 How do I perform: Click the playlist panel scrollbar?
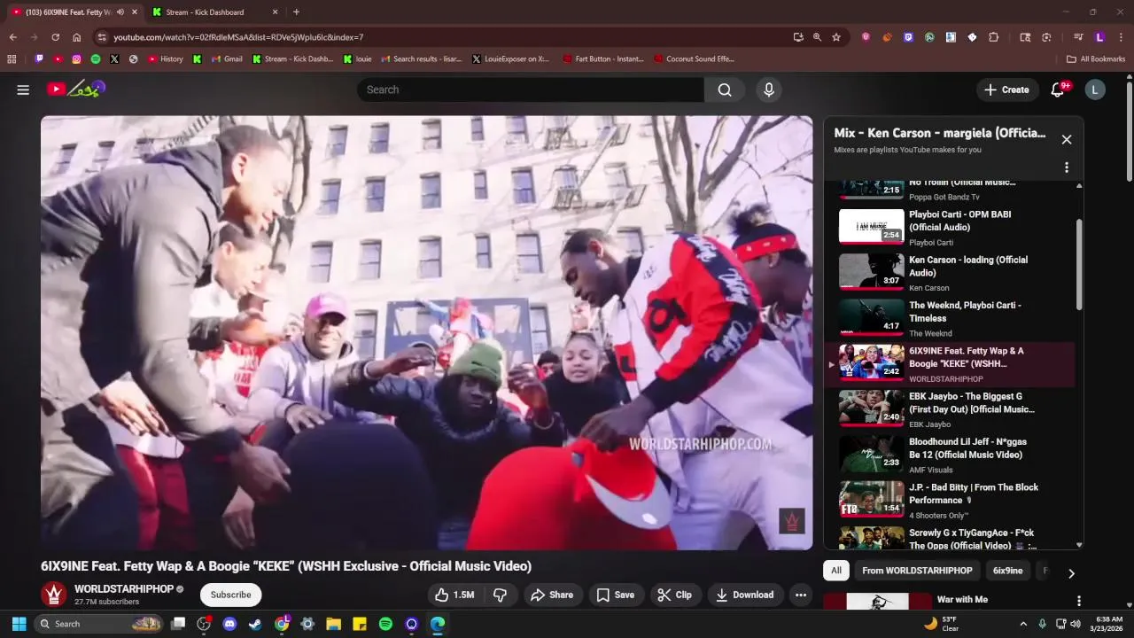point(1079,264)
